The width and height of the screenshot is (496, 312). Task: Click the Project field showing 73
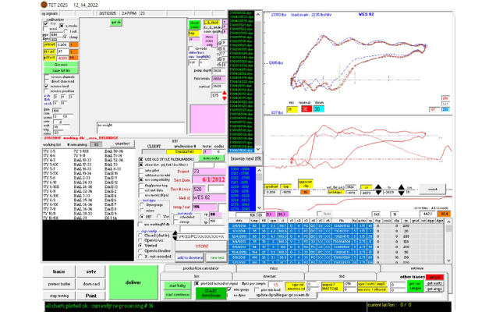tap(209, 171)
